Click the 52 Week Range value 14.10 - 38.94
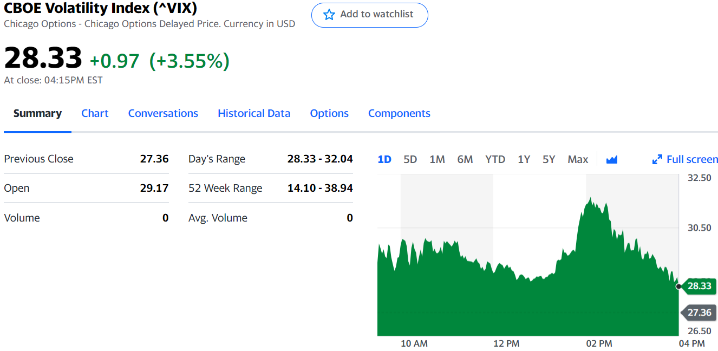This screenshot has width=718, height=351. 320,188
